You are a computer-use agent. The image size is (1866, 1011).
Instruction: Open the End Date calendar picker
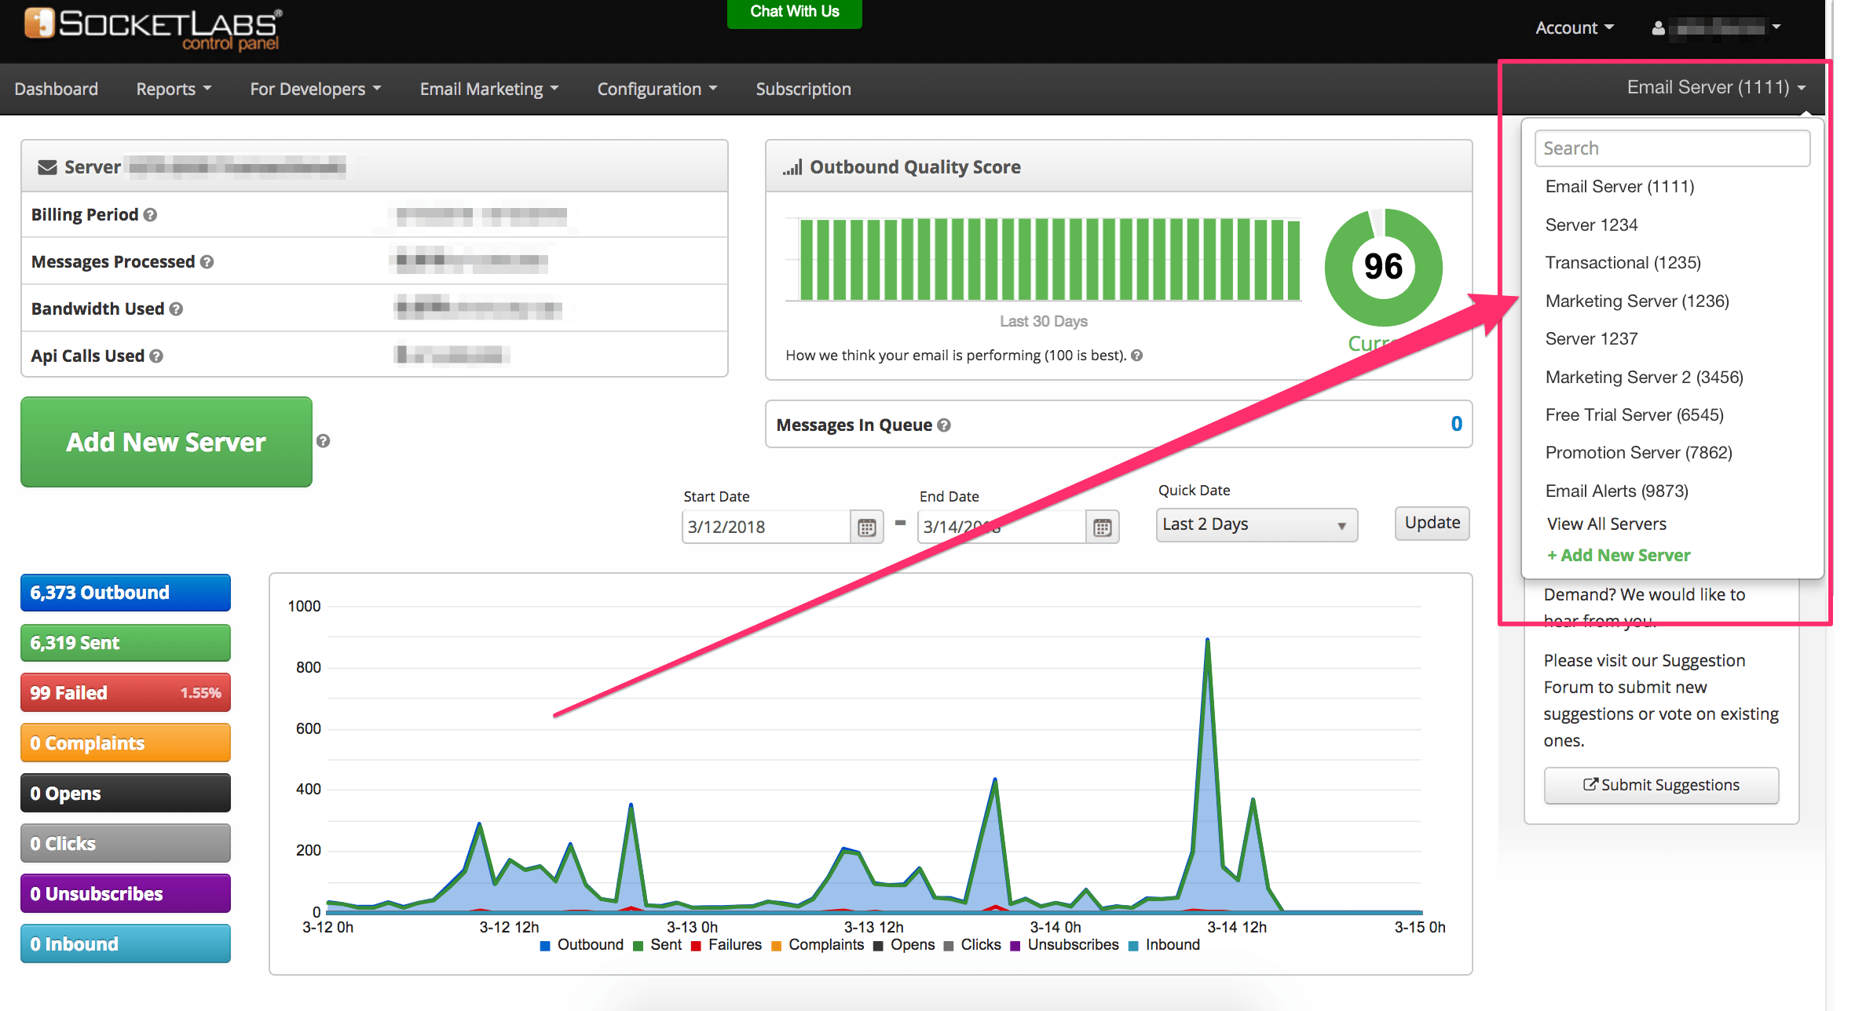click(1102, 526)
